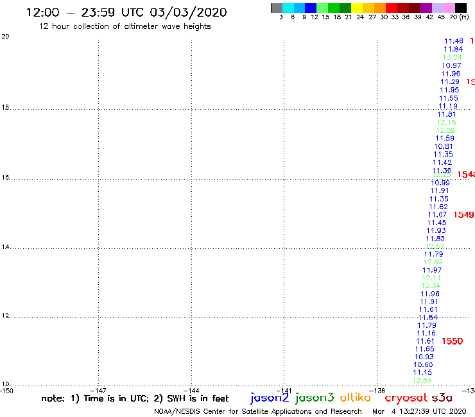This screenshot has width=475, height=417.
Task: Click the latitude axis label 14
Action: coord(5,247)
